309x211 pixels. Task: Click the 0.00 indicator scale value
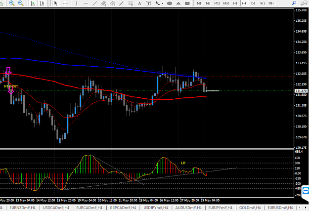298,173
